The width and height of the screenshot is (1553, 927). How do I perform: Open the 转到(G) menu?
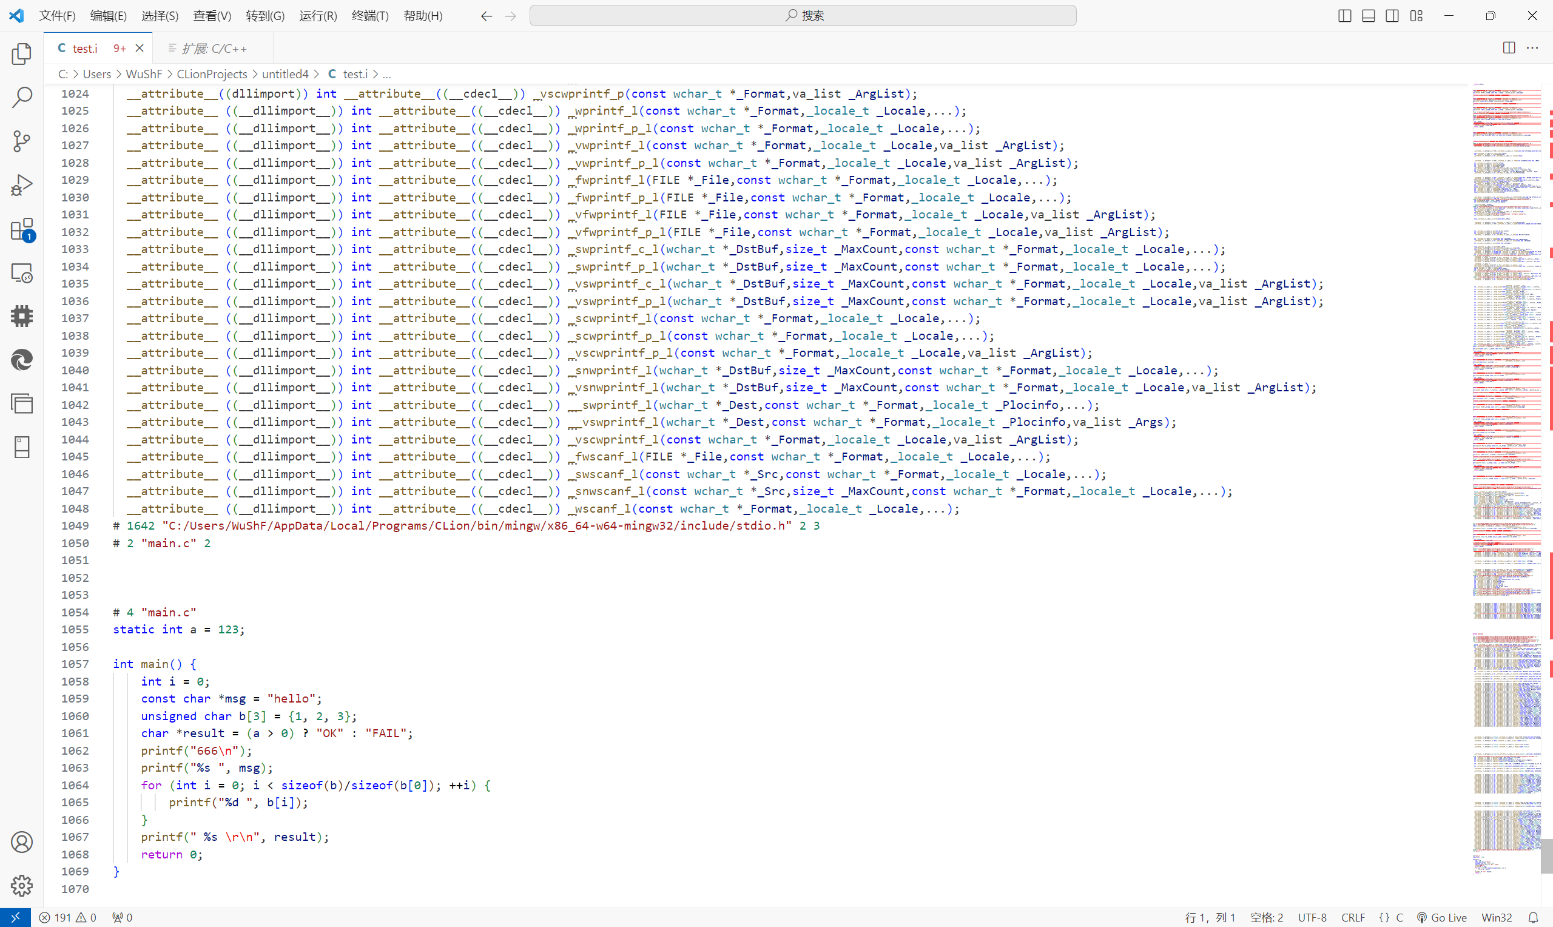click(x=264, y=16)
